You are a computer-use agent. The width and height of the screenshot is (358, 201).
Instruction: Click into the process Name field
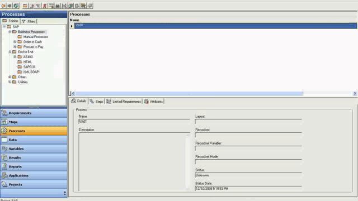point(134,122)
